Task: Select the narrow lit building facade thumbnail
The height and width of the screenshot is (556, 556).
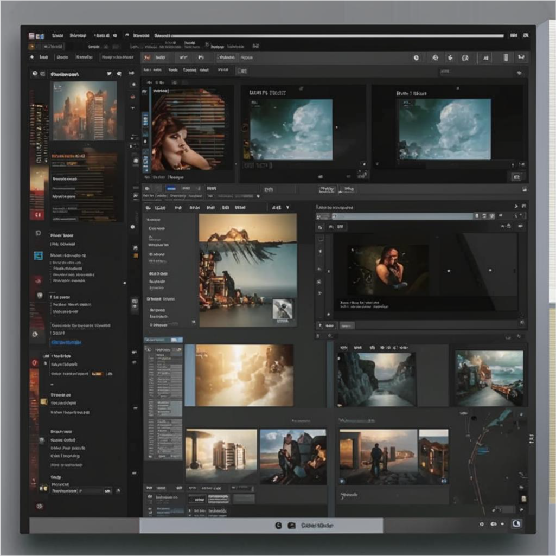Action: [x=433, y=457]
